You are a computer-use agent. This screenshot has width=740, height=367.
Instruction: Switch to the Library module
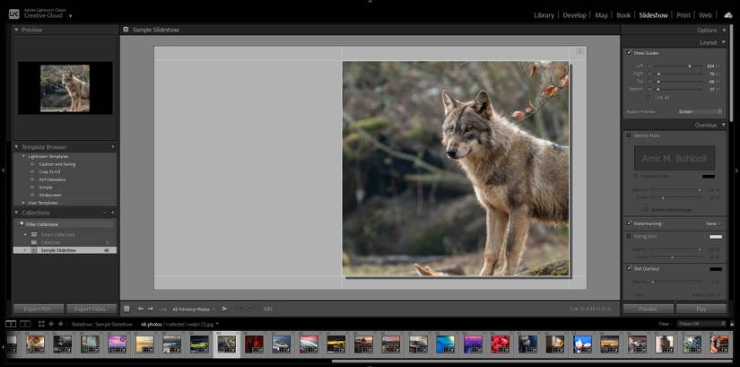[544, 15]
